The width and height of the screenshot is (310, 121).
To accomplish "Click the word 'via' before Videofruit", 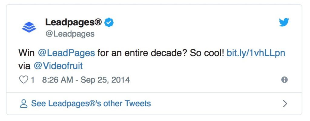I will pyautogui.click(x=24, y=66).
